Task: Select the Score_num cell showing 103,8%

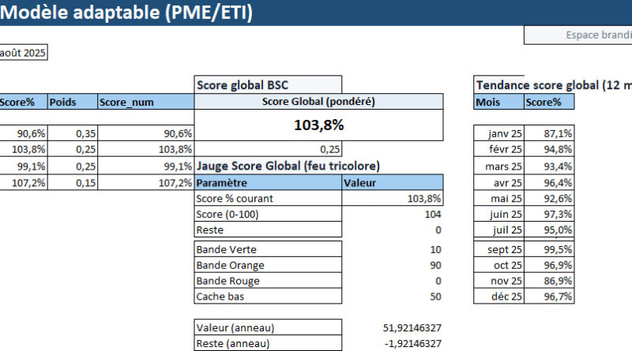Action: coord(146,149)
